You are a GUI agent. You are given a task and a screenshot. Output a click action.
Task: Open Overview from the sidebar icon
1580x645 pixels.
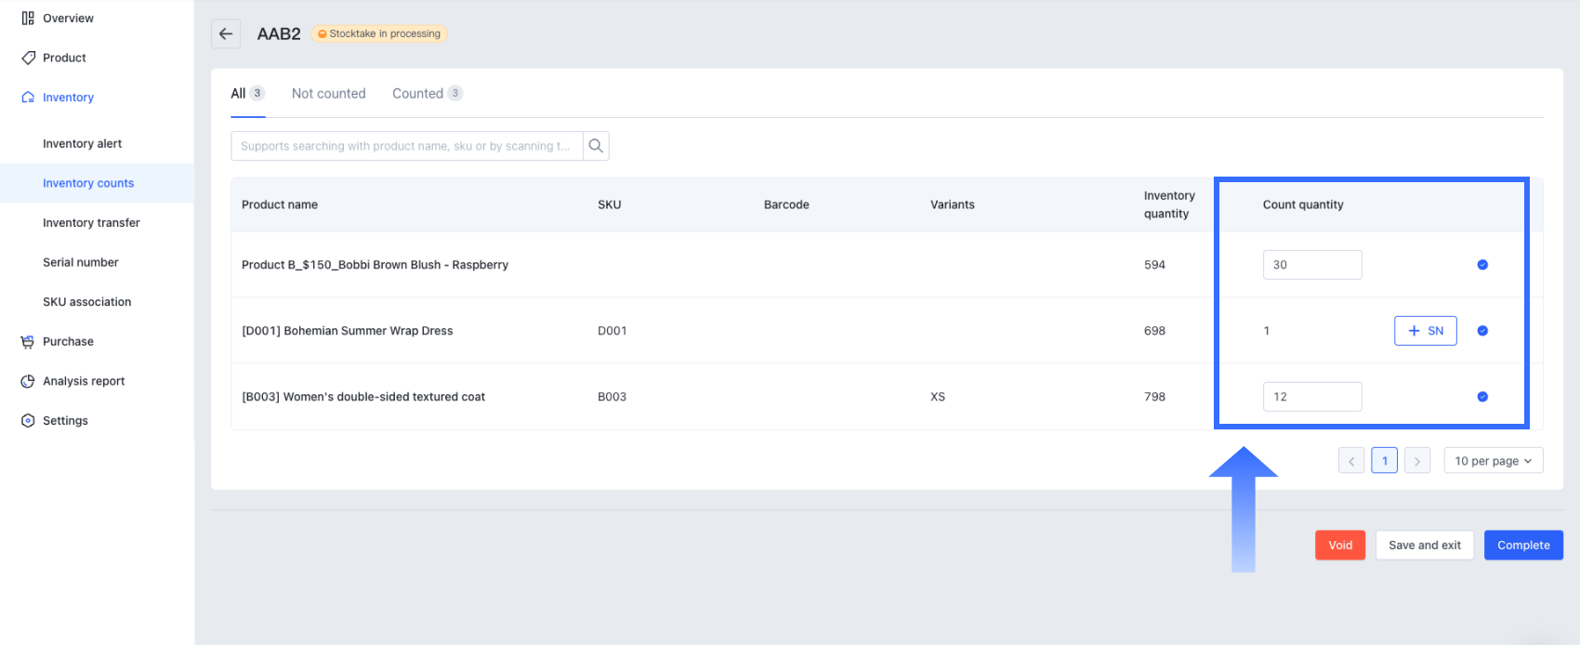point(28,19)
